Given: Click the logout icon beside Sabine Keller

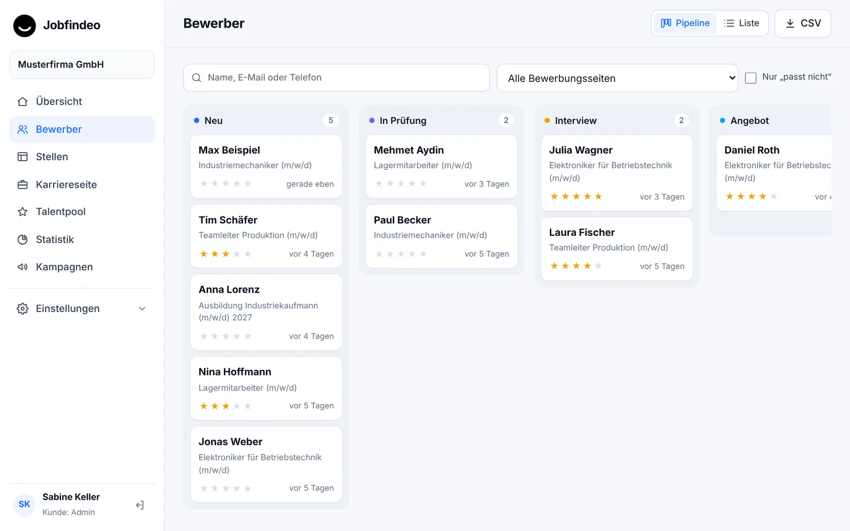Looking at the screenshot, I should pyautogui.click(x=140, y=505).
